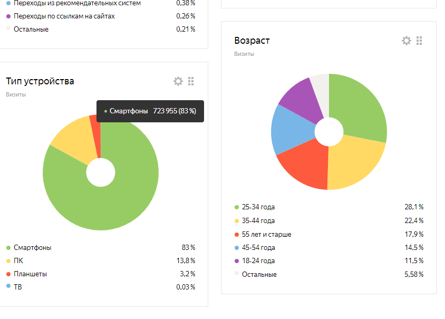Click 25-34 года legend label
This screenshot has width=445, height=319.
(x=258, y=207)
